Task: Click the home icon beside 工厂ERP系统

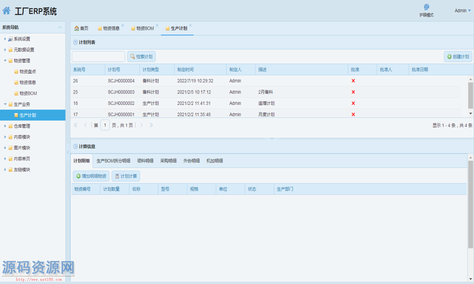Action: pos(7,11)
